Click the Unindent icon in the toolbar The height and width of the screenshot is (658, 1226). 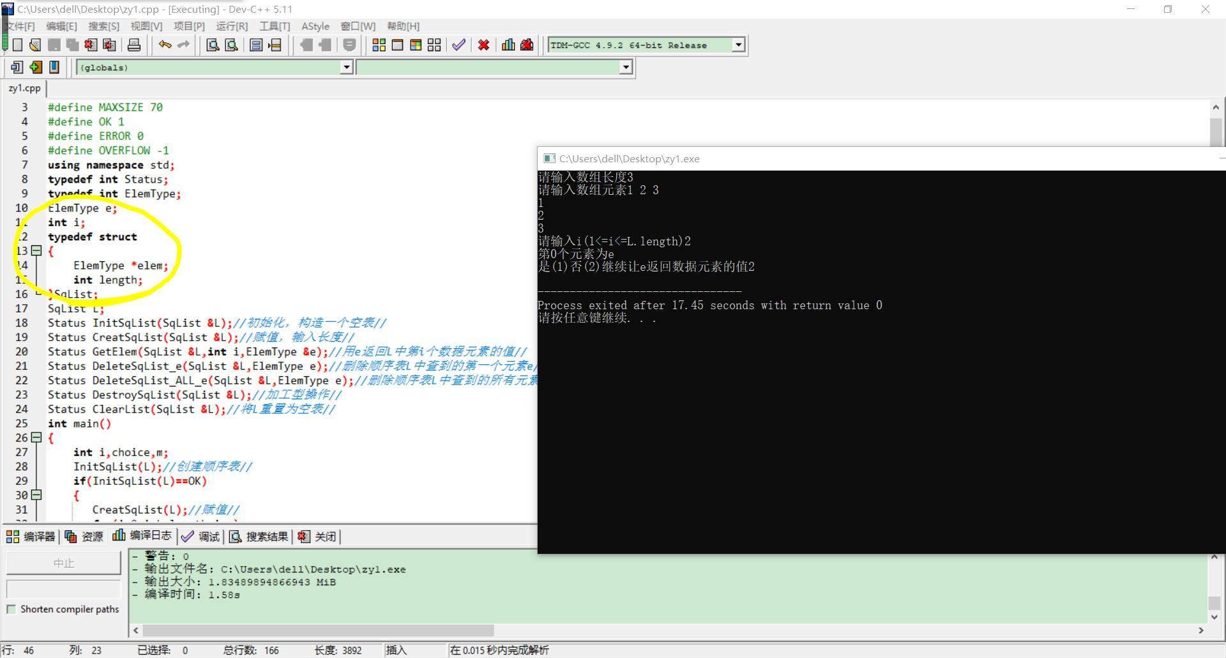coord(325,45)
